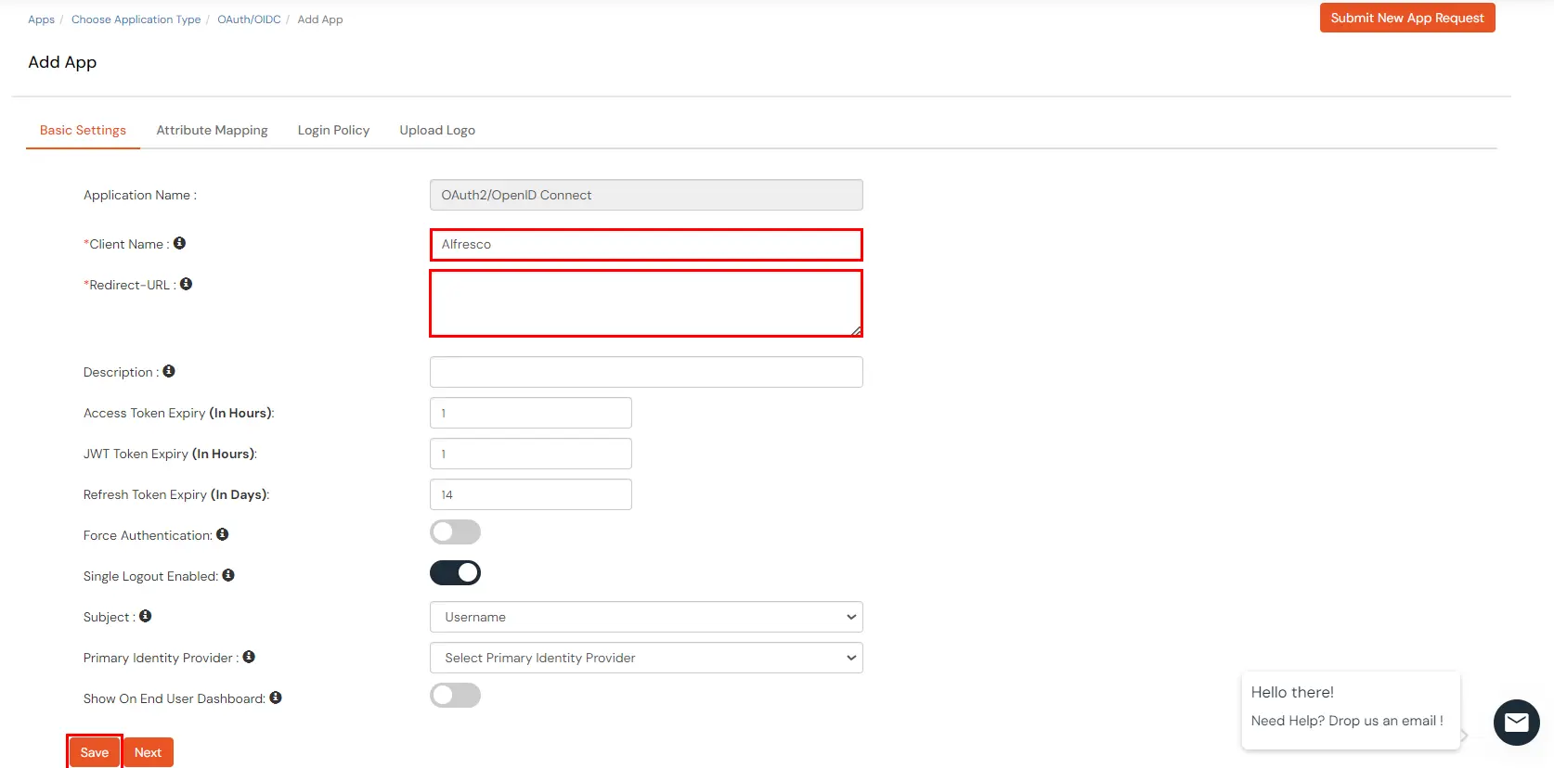Click the Single Logout Enabled info icon
The width and height of the screenshot is (1554, 768).
(x=228, y=575)
